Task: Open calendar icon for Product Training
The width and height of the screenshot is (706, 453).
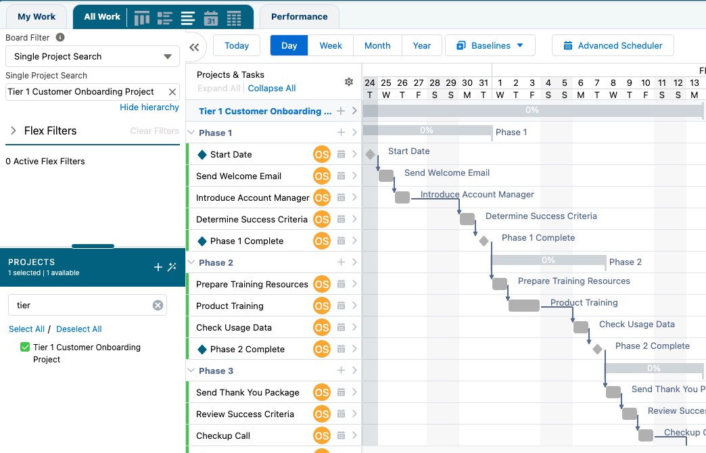Action: coord(342,306)
